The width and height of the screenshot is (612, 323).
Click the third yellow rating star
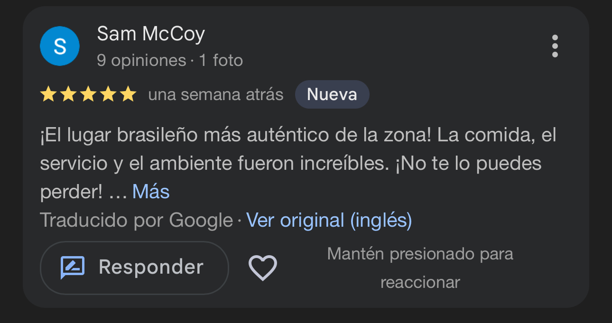point(88,95)
